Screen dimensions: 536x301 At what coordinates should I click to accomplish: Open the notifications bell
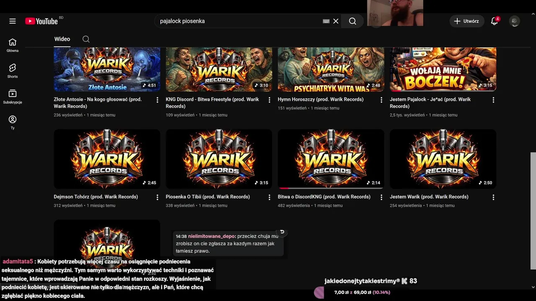pyautogui.click(x=495, y=21)
